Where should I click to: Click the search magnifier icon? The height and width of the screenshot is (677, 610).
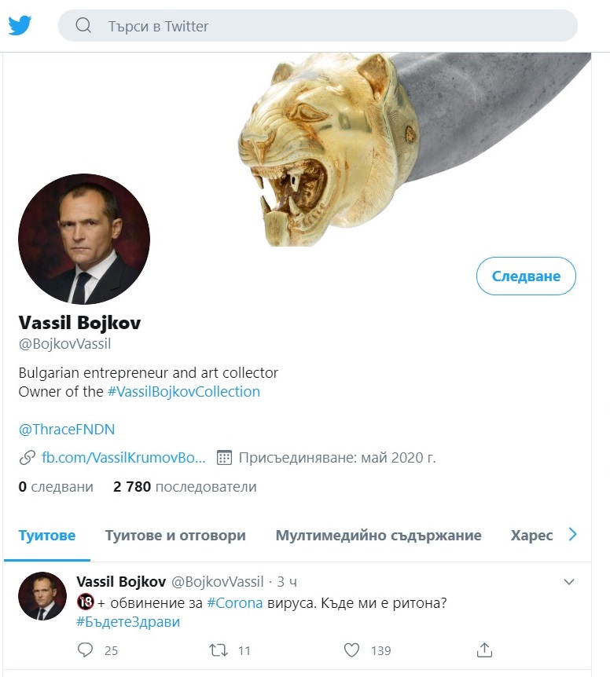[83, 25]
